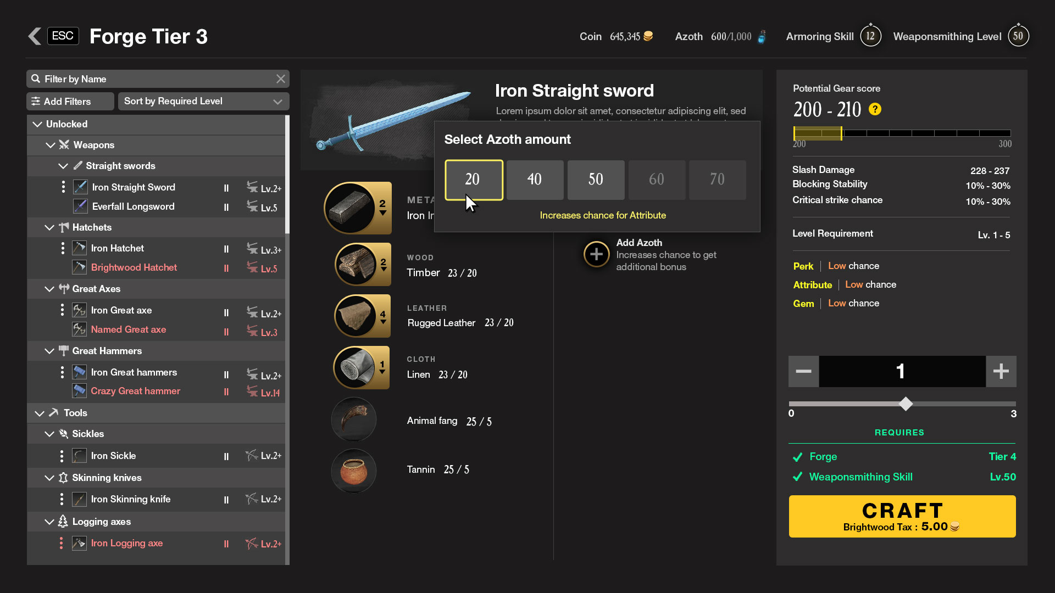Click the craft quantity slider handle
Viewport: 1055px width, 593px height.
[x=906, y=404]
